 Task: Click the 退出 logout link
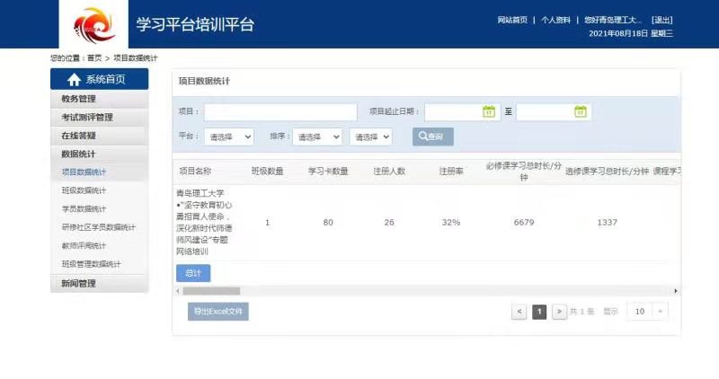coord(661,20)
